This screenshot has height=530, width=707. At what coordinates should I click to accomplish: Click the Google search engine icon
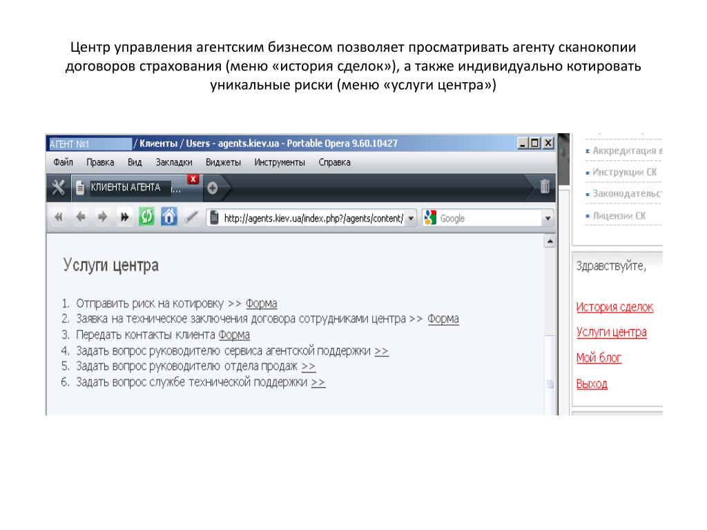coord(431,217)
